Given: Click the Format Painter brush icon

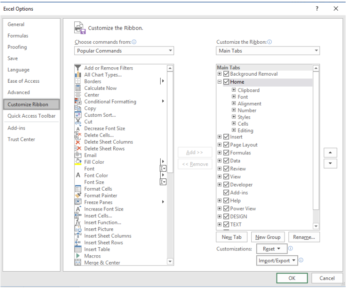Looking at the screenshot, I should (78, 195).
